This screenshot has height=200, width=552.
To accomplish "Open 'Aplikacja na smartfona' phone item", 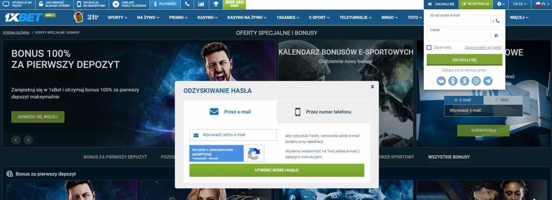I will point(92,4).
